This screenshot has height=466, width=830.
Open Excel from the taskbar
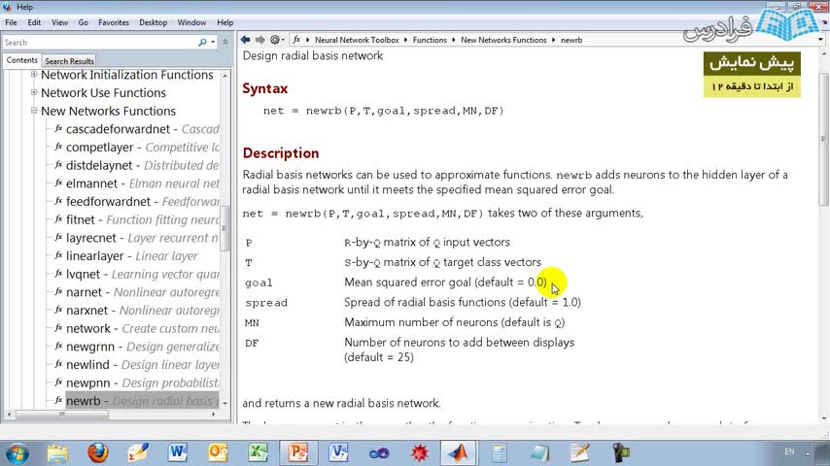[x=259, y=452]
